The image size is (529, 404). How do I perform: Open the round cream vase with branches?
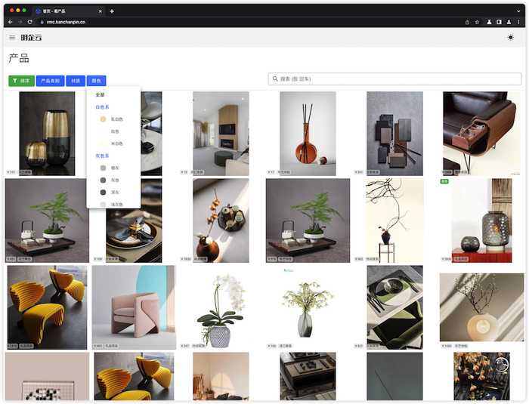pyautogui.click(x=481, y=307)
